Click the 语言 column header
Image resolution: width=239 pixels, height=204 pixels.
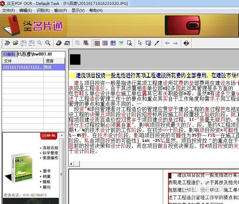pyautogui.click(x=54, y=61)
